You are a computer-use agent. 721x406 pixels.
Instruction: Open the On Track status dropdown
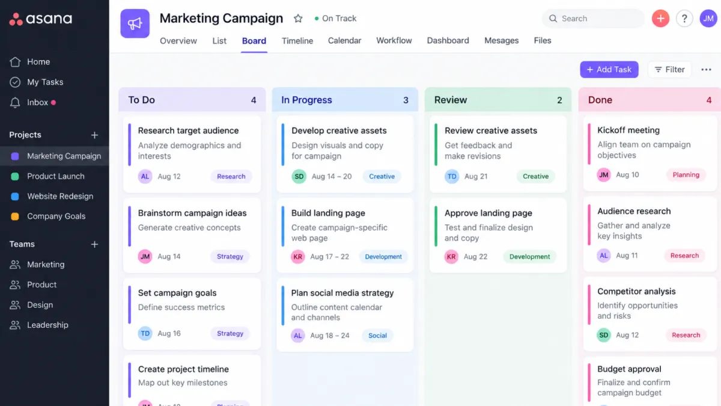(x=335, y=19)
